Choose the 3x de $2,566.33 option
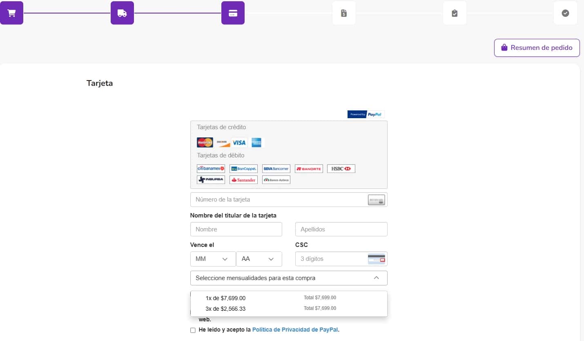Image resolution: width=584 pixels, height=341 pixels. pos(289,309)
